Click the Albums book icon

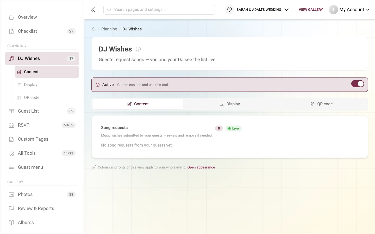click(x=11, y=223)
